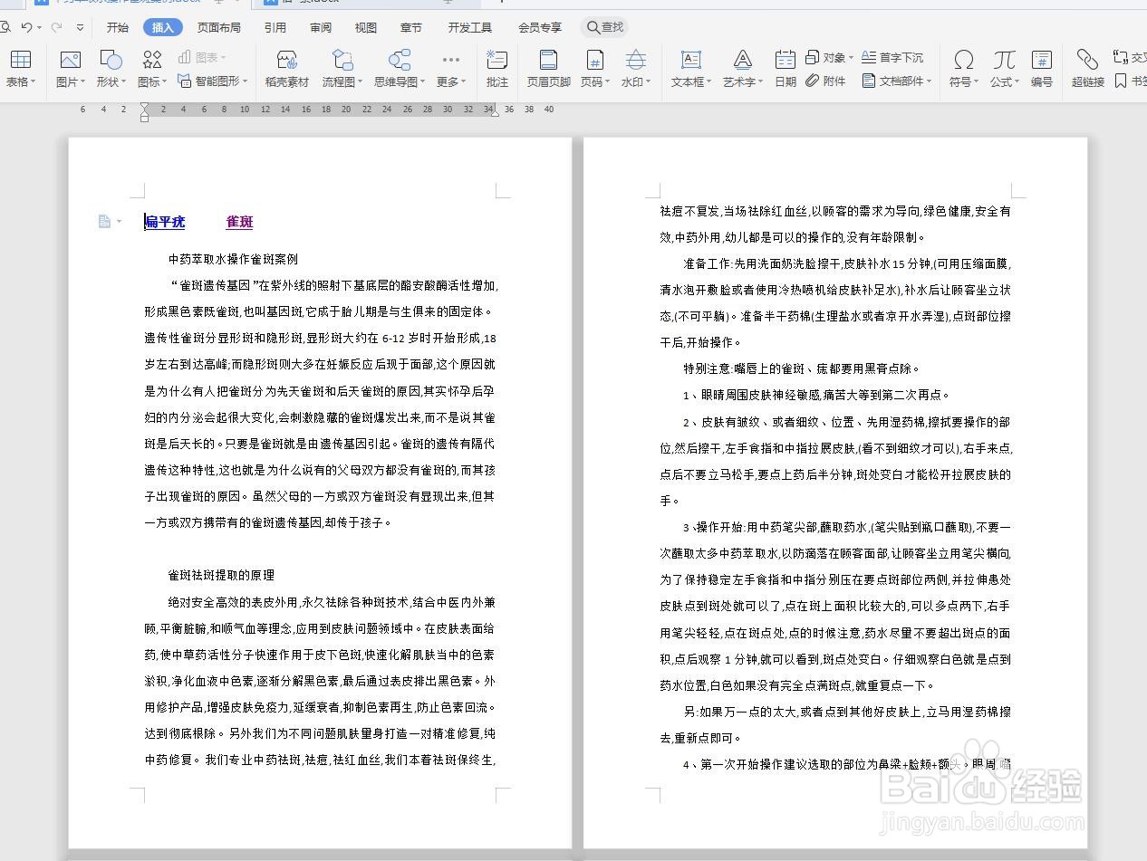Open 页眉页脚 header and footer
The width and height of the screenshot is (1147, 861).
tap(548, 69)
